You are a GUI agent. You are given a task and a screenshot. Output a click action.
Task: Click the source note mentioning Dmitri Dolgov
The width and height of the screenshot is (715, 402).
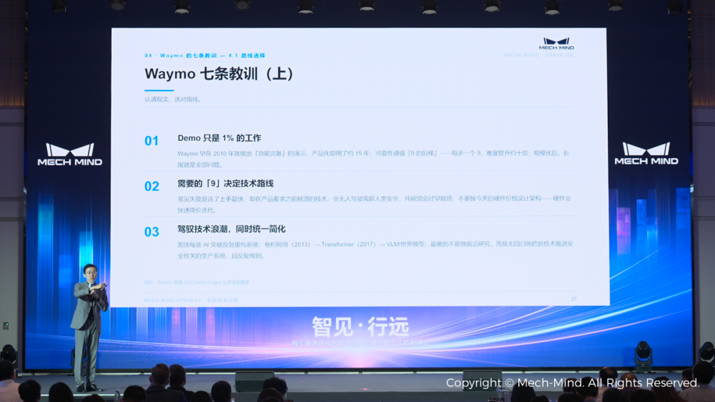tap(197, 282)
